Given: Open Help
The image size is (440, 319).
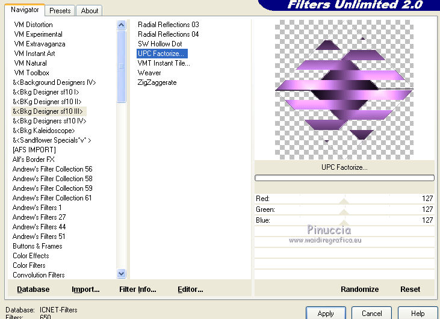Looking at the screenshot, I should [x=417, y=313].
